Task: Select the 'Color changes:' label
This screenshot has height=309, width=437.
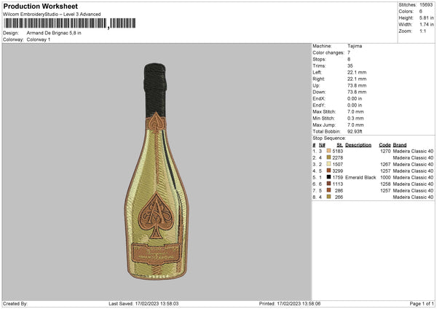Action: coord(328,52)
